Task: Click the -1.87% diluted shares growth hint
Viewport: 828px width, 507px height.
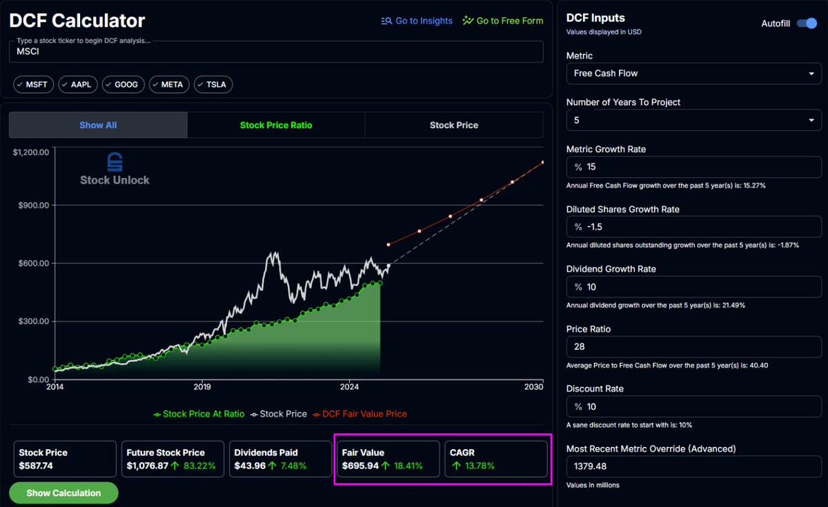Action: click(x=682, y=245)
